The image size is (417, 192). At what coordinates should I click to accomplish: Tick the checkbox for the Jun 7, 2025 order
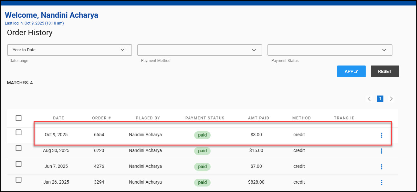(19, 164)
